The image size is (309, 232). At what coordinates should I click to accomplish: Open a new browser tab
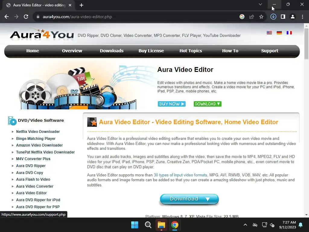81,5
